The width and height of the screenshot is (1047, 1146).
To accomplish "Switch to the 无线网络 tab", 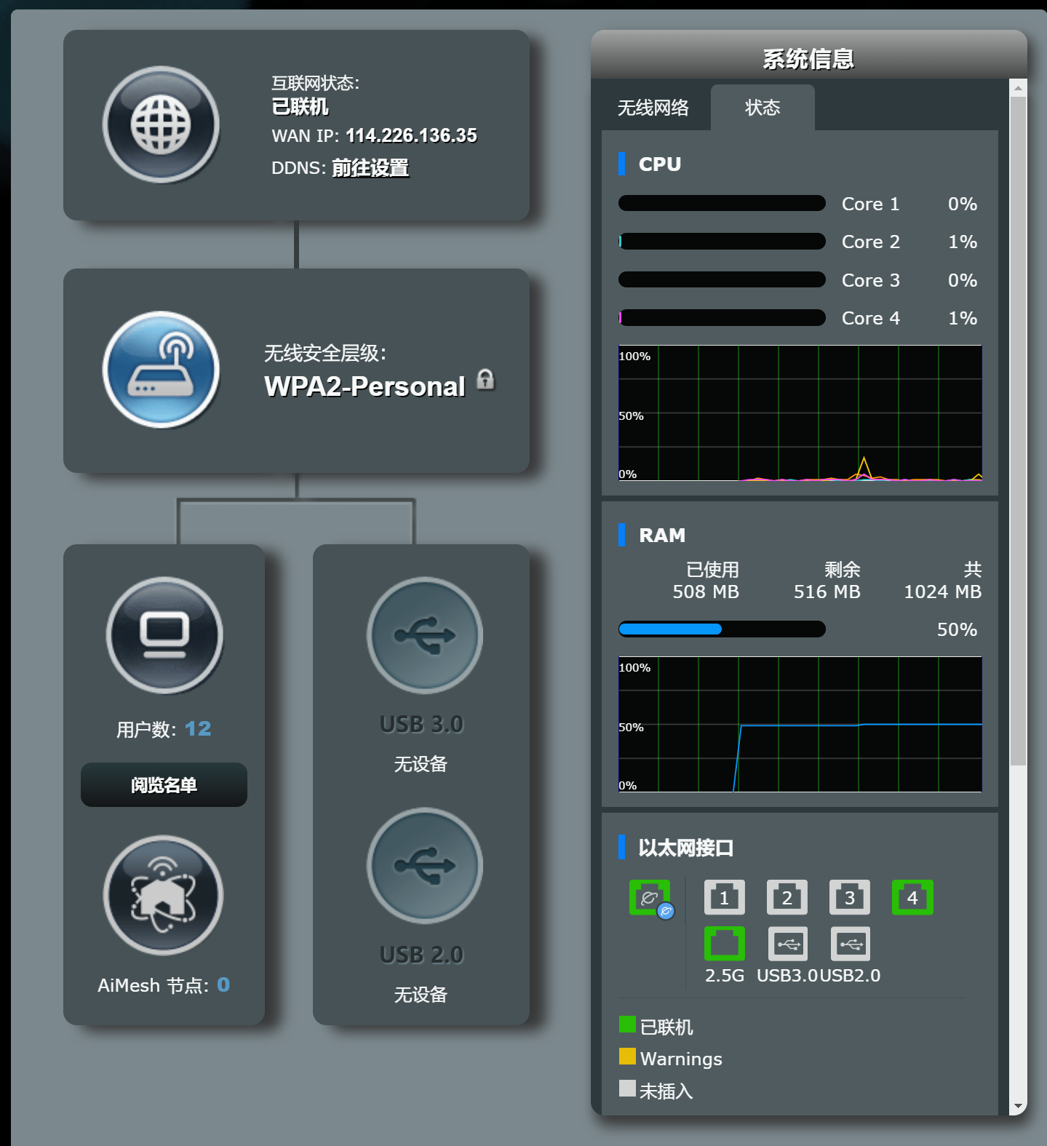I will click(x=653, y=108).
